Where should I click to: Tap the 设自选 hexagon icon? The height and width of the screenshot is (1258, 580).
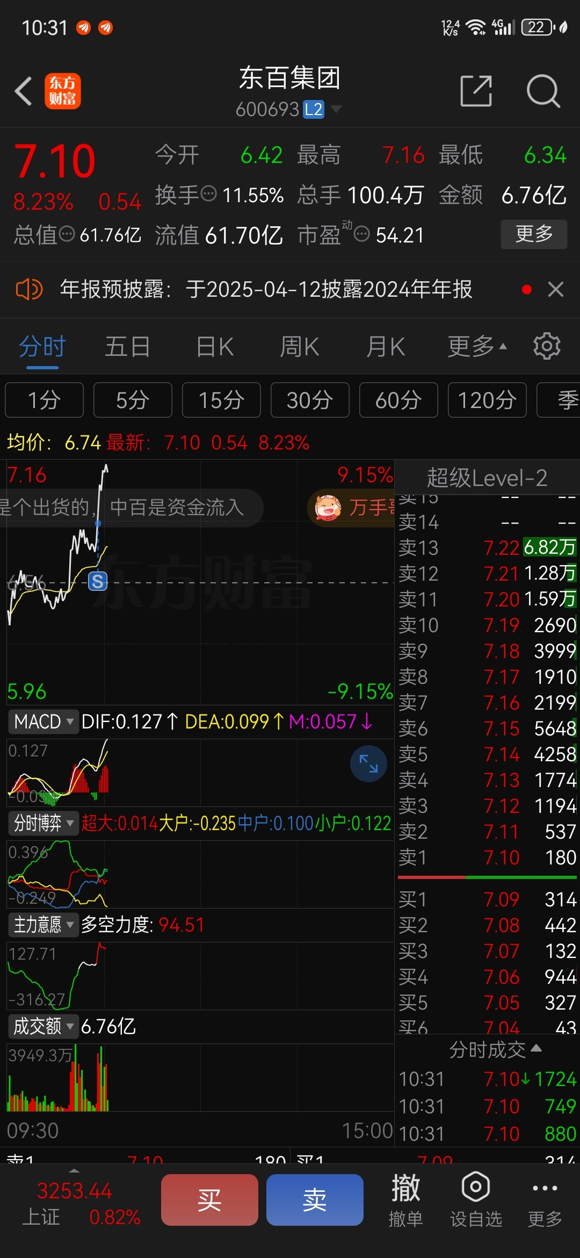tap(476, 1187)
